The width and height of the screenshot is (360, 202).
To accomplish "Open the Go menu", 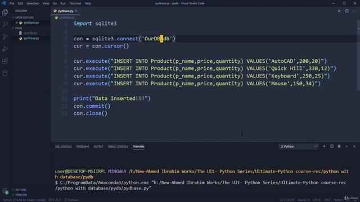I will click(55, 3).
